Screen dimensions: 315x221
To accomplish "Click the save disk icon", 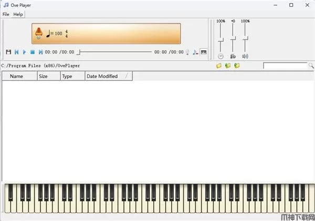I will point(8,52).
